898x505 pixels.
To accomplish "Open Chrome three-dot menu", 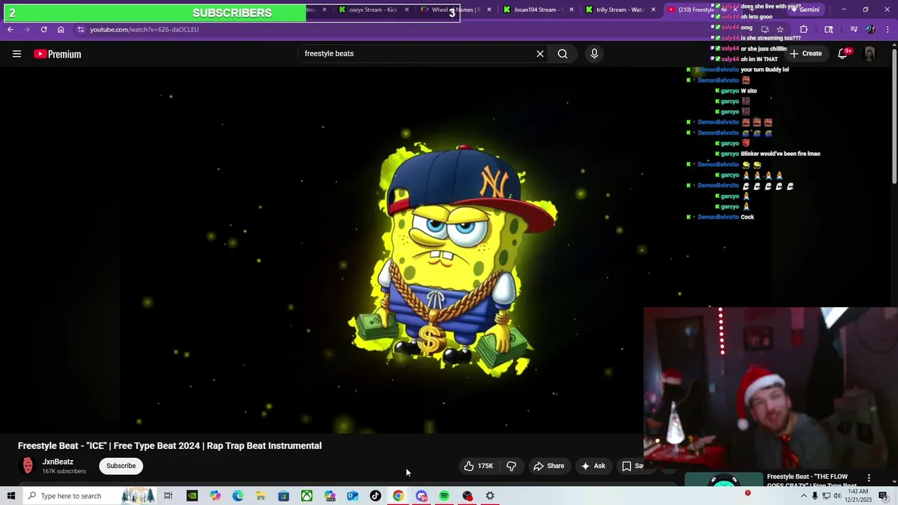I will pyautogui.click(x=889, y=29).
